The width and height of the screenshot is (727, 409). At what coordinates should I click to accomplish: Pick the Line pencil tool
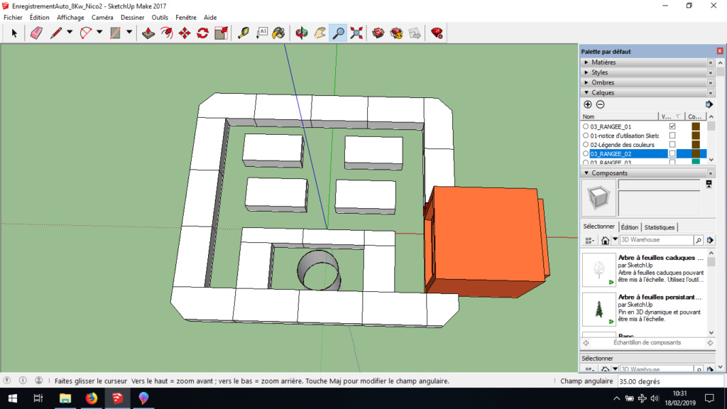(x=55, y=33)
